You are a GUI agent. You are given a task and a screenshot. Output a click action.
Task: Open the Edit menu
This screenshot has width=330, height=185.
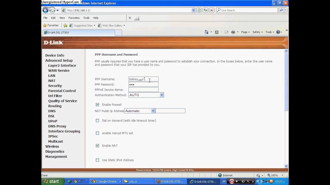53,18
